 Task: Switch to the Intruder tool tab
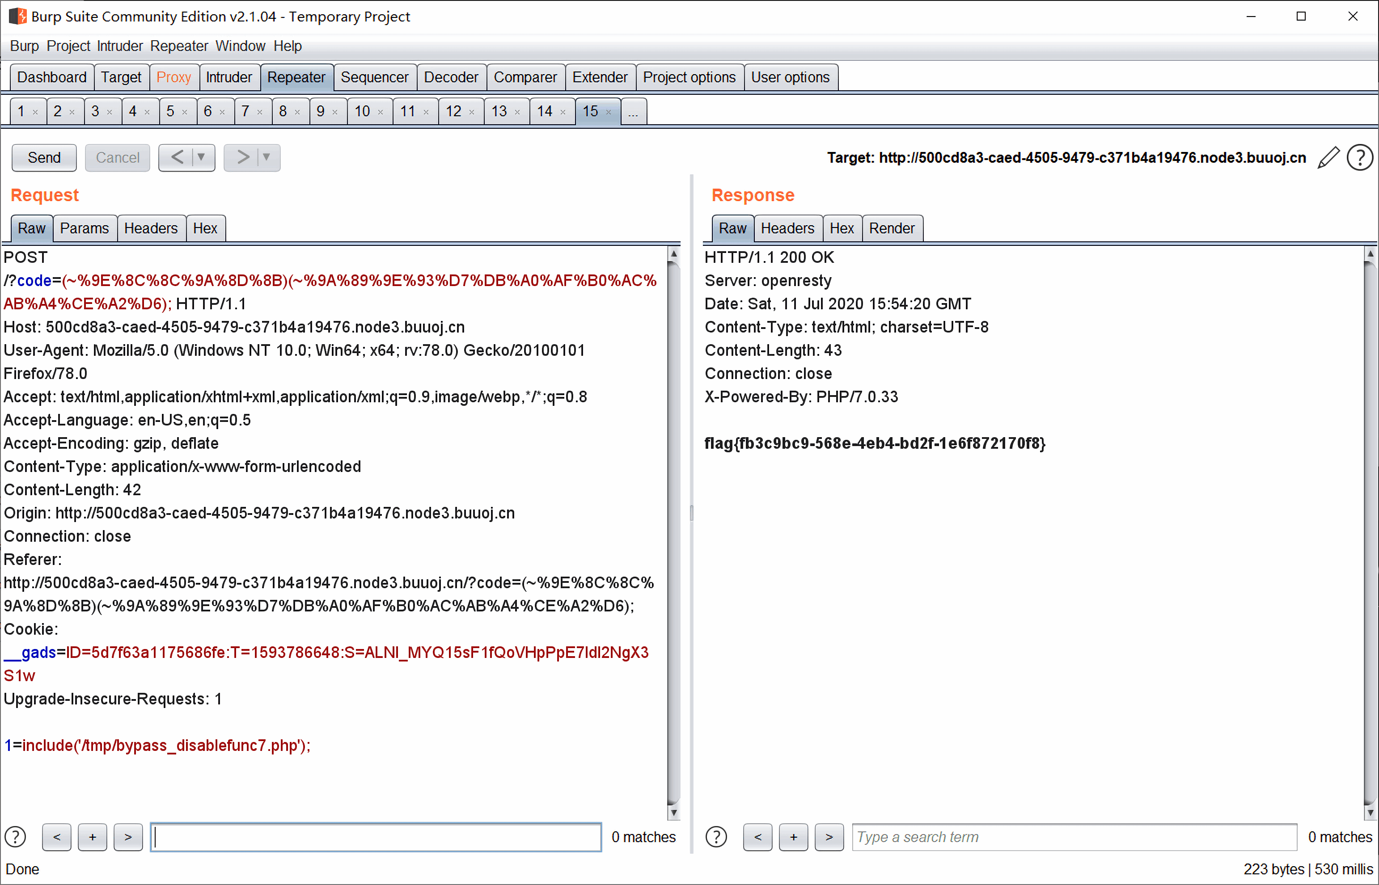click(229, 77)
